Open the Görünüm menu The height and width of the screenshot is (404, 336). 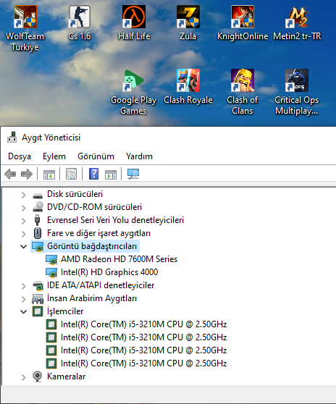96,156
